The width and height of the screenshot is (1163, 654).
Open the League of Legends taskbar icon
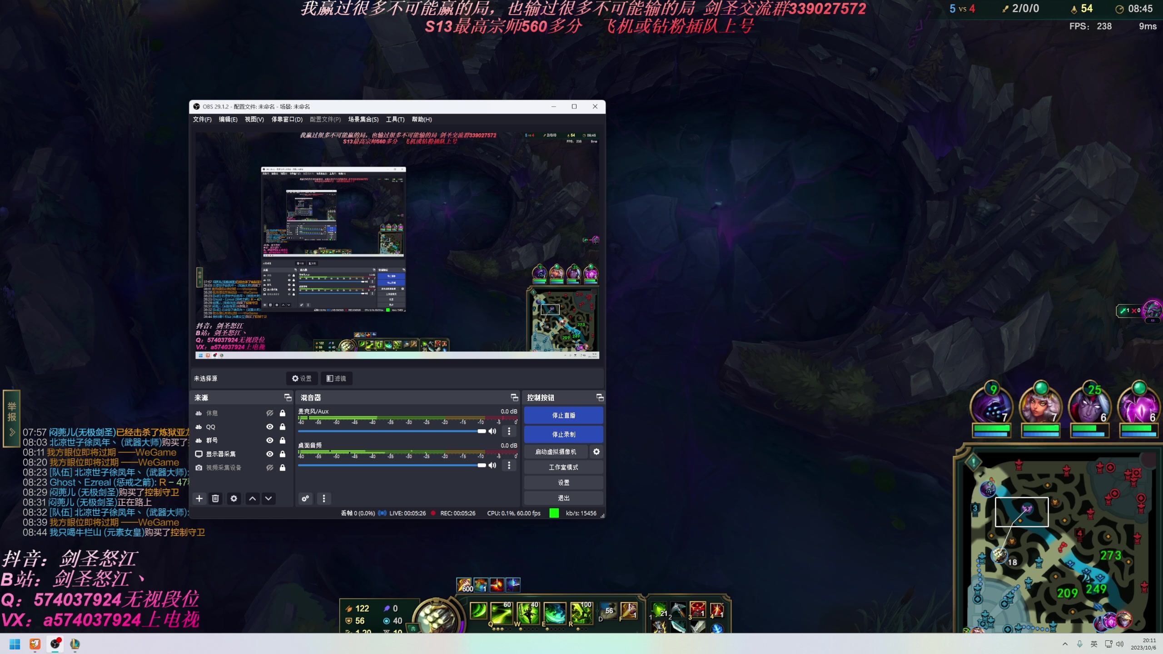coord(75,644)
